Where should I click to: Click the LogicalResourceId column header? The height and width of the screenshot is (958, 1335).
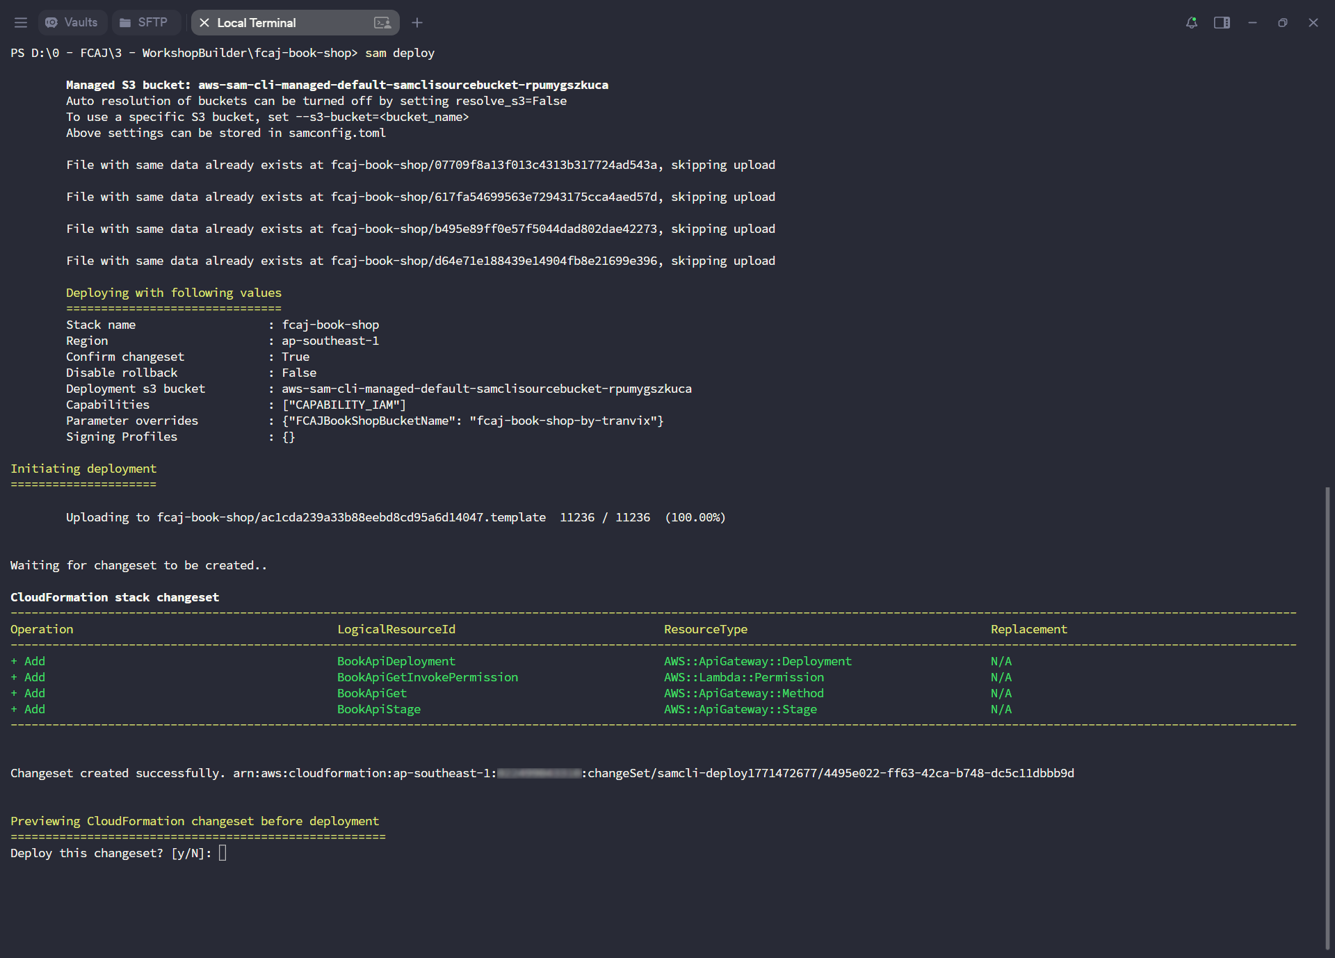[396, 629]
